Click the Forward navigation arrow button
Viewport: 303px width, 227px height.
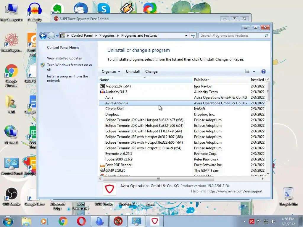pyautogui.click(x=51, y=35)
